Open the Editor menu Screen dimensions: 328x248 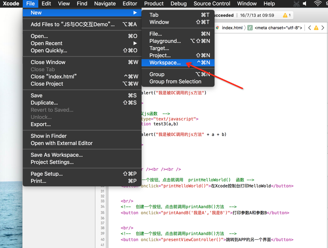coord(130,3)
